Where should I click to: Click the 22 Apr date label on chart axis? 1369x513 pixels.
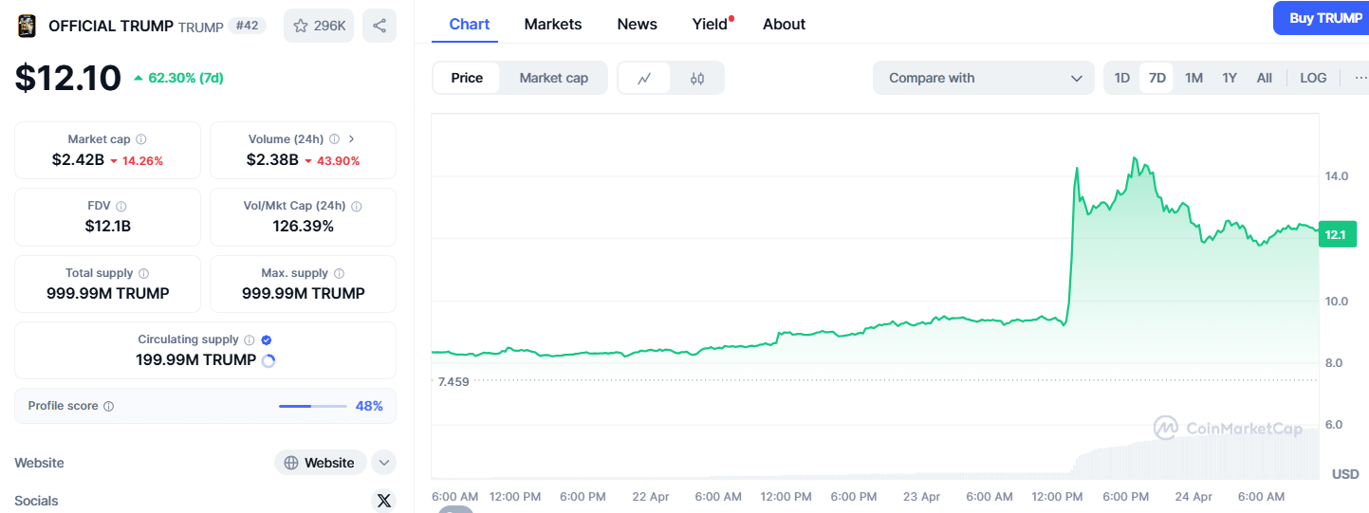651,497
